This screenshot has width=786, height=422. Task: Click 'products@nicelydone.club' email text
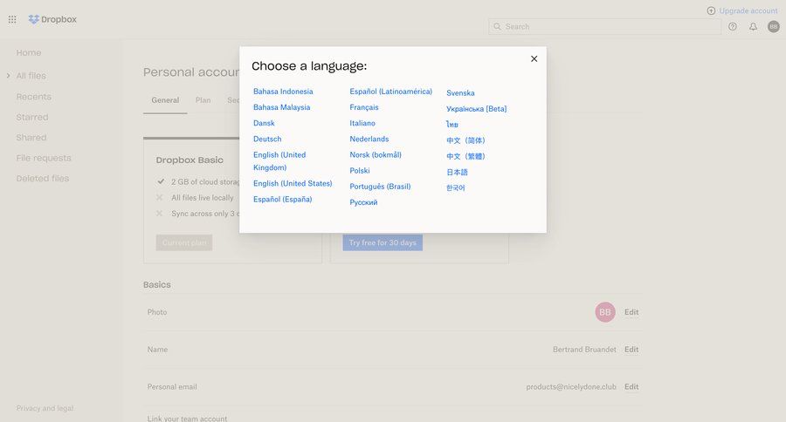click(571, 386)
